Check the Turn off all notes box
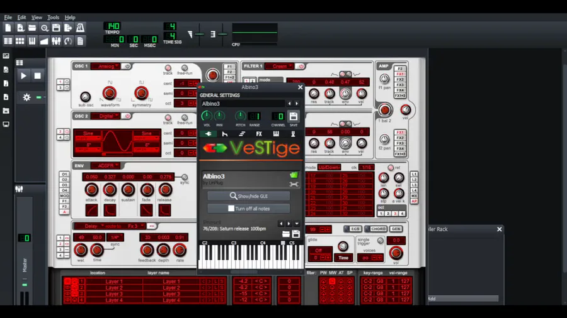The height and width of the screenshot is (318, 567). click(231, 209)
